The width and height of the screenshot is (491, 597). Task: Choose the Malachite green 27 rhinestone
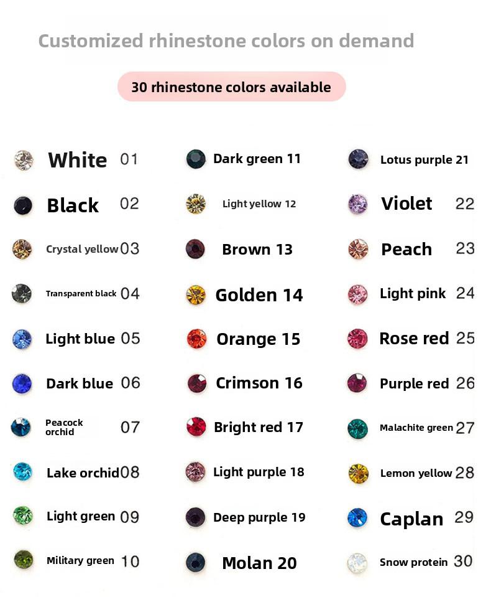tap(358, 428)
